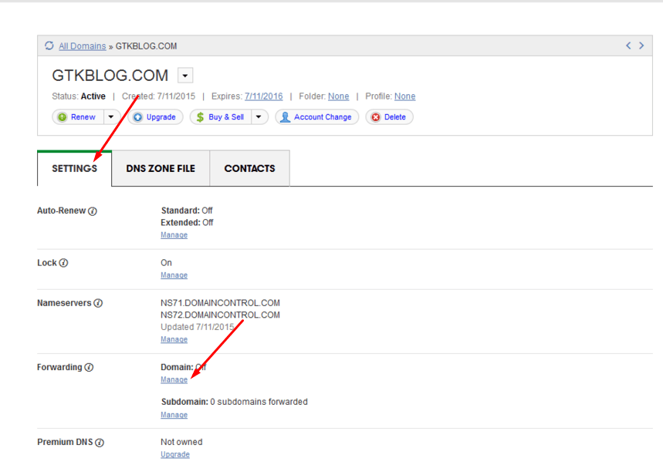The height and width of the screenshot is (465, 663).
Task: Click the expiration date 7/11/2016 link
Action: coord(263,96)
